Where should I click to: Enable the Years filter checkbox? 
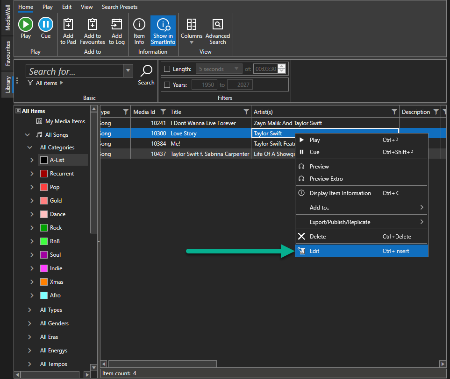pyautogui.click(x=167, y=85)
